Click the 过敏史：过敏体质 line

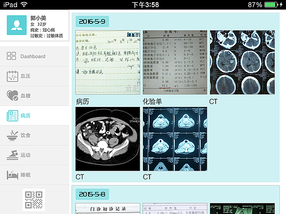[x=47, y=36]
